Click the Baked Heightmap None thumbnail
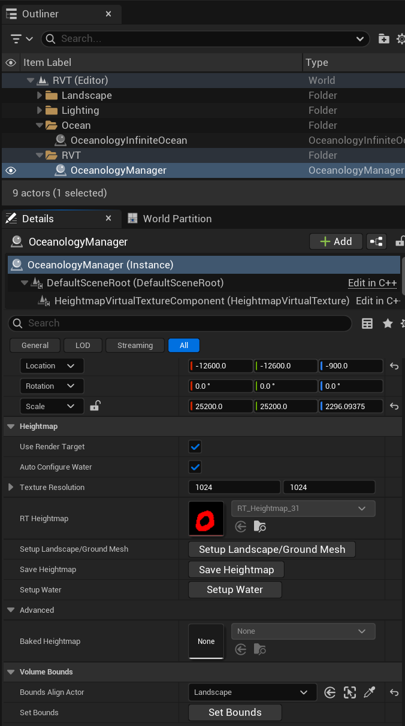This screenshot has height=726, width=405. point(206,642)
